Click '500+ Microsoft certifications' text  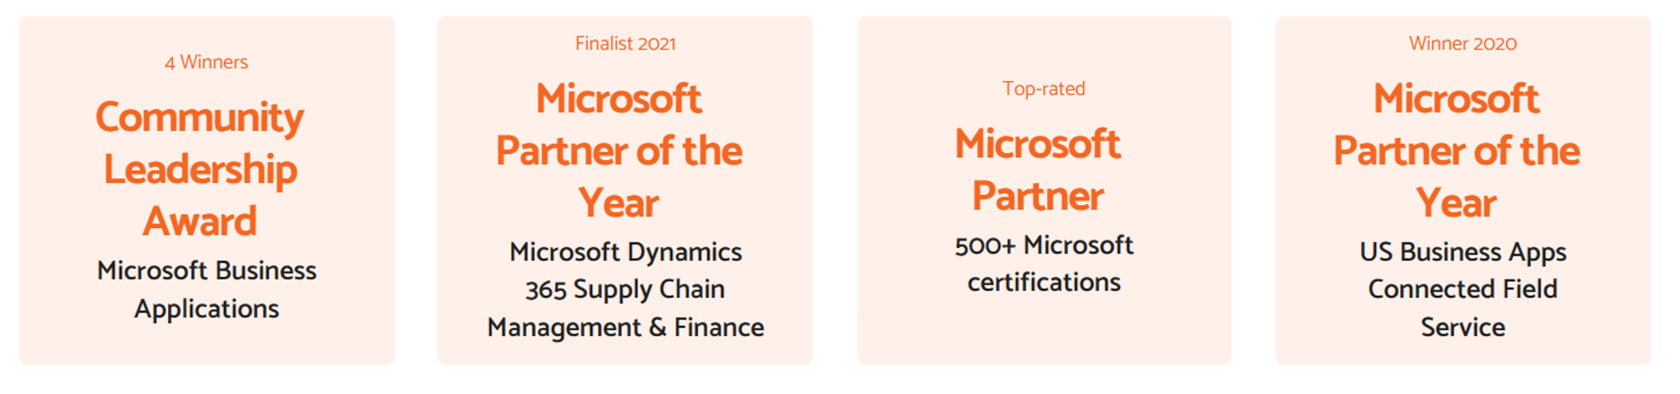pyautogui.click(x=1044, y=264)
